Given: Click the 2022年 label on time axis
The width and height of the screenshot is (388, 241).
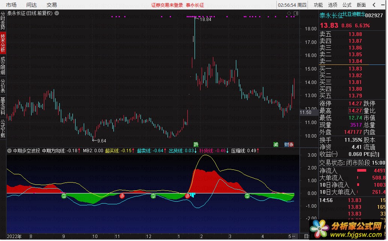Looking at the screenshot, I should coord(14,236).
